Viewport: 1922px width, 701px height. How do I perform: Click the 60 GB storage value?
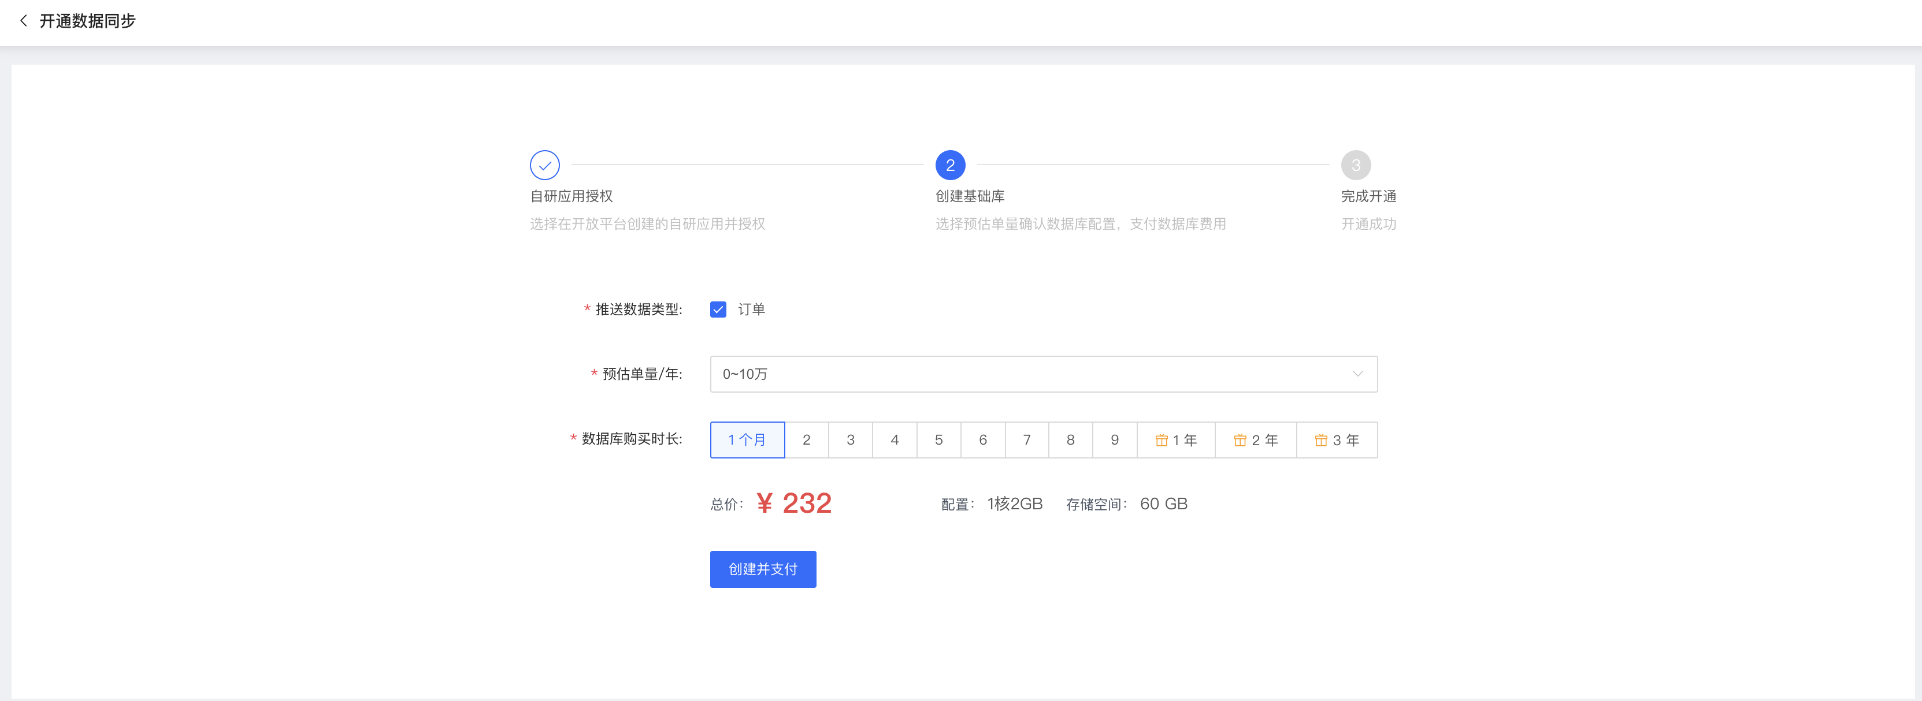(x=1163, y=504)
